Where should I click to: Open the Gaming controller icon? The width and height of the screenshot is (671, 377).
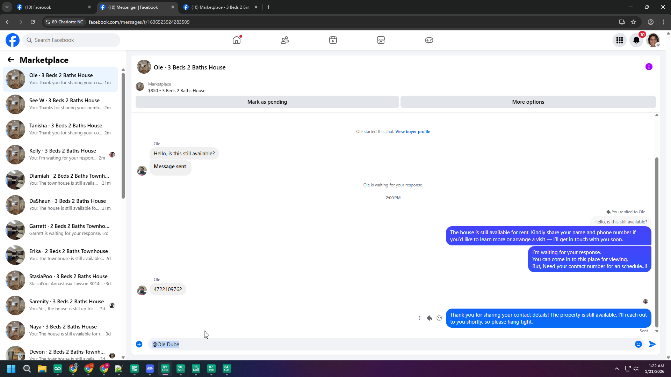(429, 40)
